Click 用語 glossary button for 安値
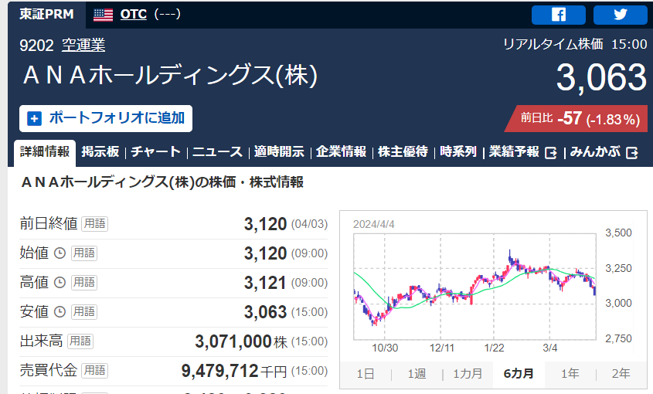Image resolution: width=653 pixels, height=394 pixels. (84, 311)
